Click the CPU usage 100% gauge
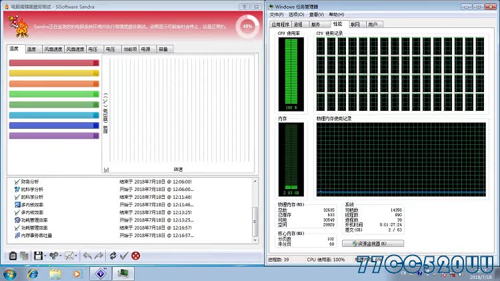 point(291,74)
